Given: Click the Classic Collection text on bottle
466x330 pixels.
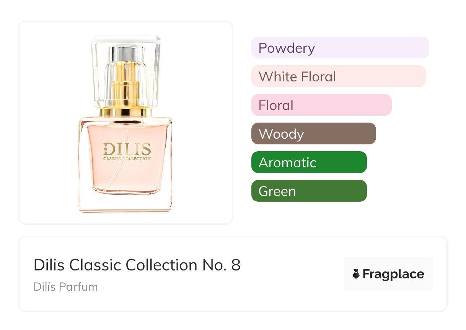Looking at the screenshot, I should (127, 159).
